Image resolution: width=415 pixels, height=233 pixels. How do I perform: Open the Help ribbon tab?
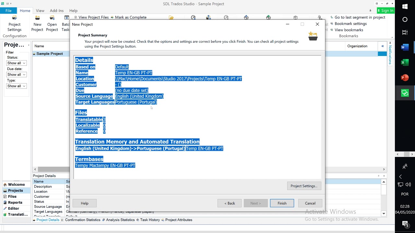click(x=74, y=11)
